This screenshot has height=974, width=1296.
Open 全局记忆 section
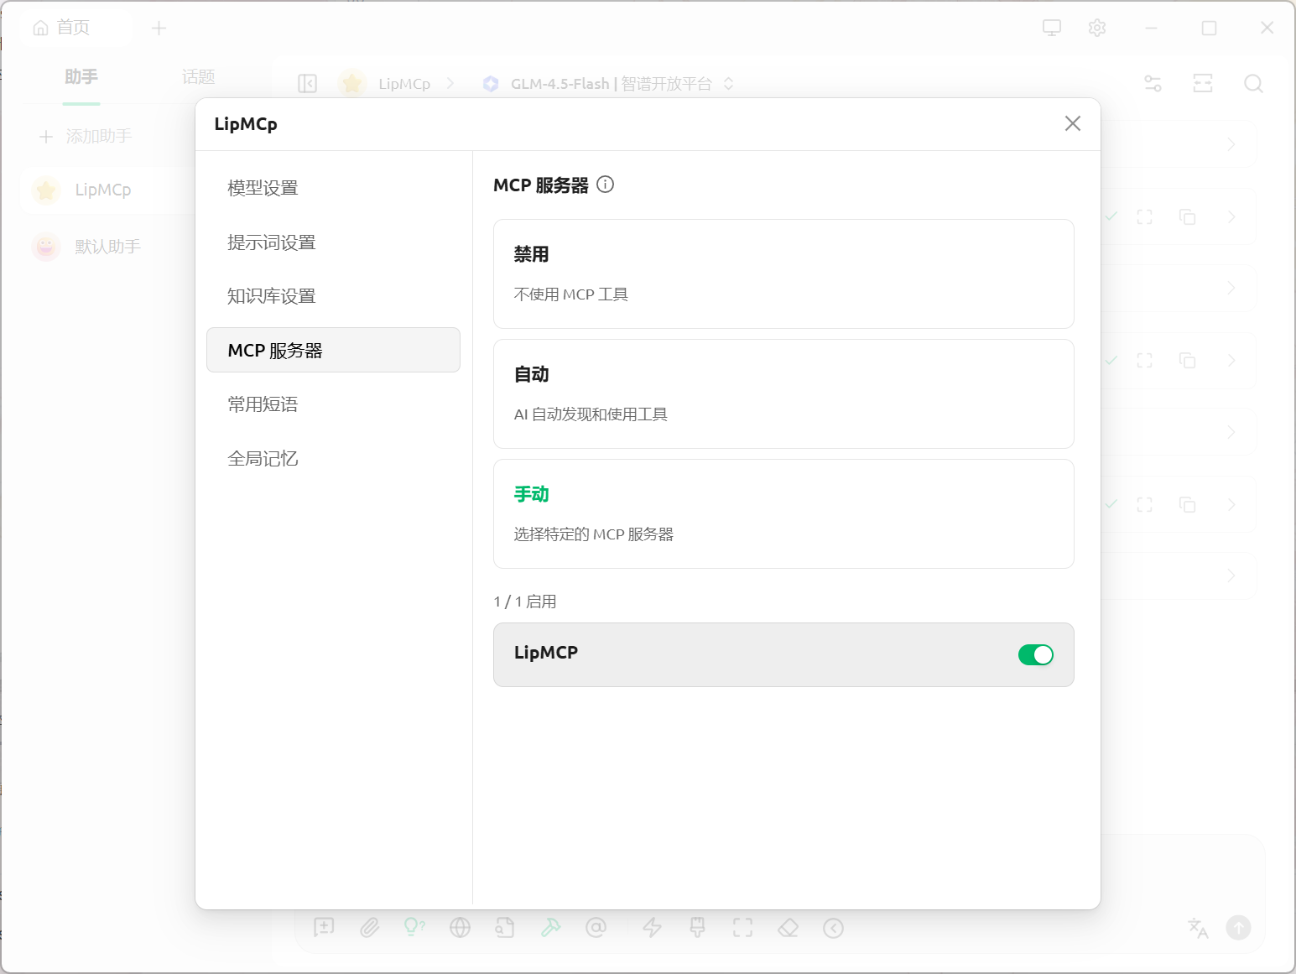click(x=333, y=459)
